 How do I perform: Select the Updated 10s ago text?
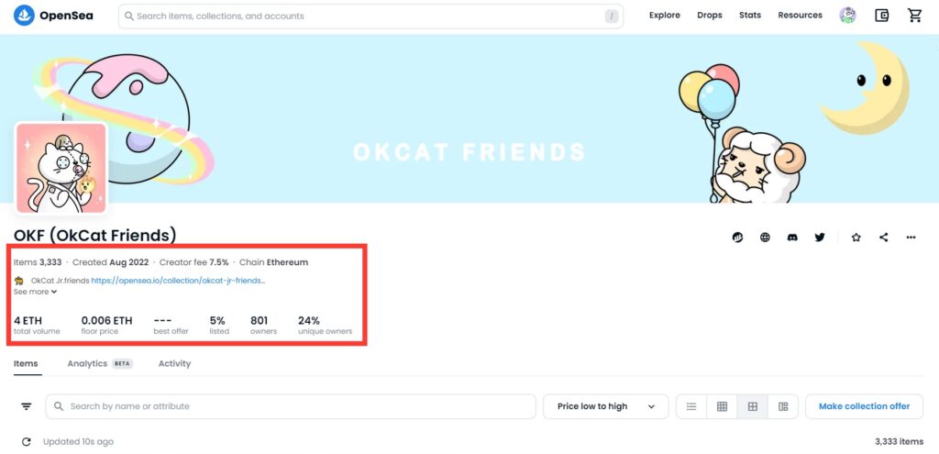click(78, 442)
